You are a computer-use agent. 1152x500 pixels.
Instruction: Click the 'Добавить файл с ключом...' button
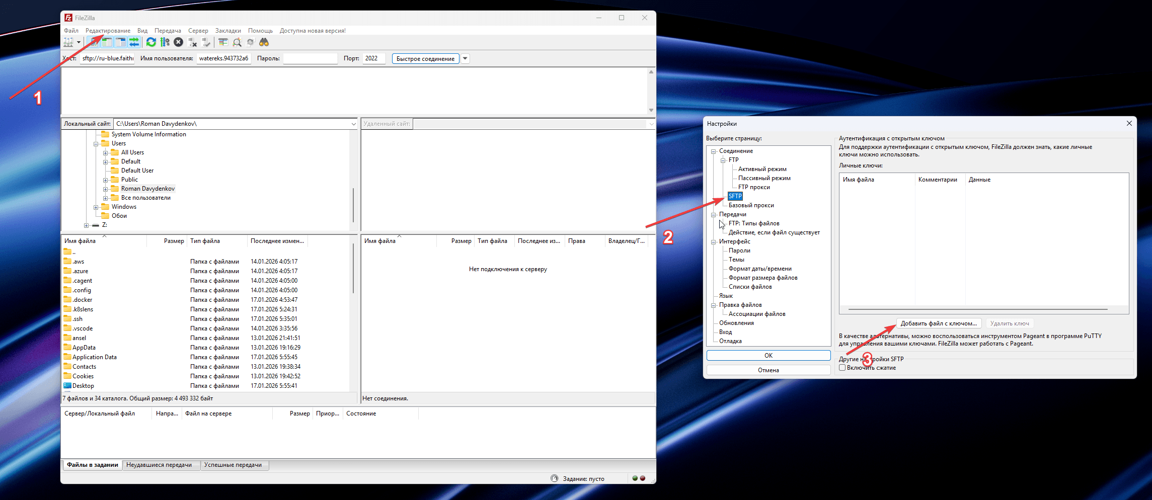tap(939, 323)
